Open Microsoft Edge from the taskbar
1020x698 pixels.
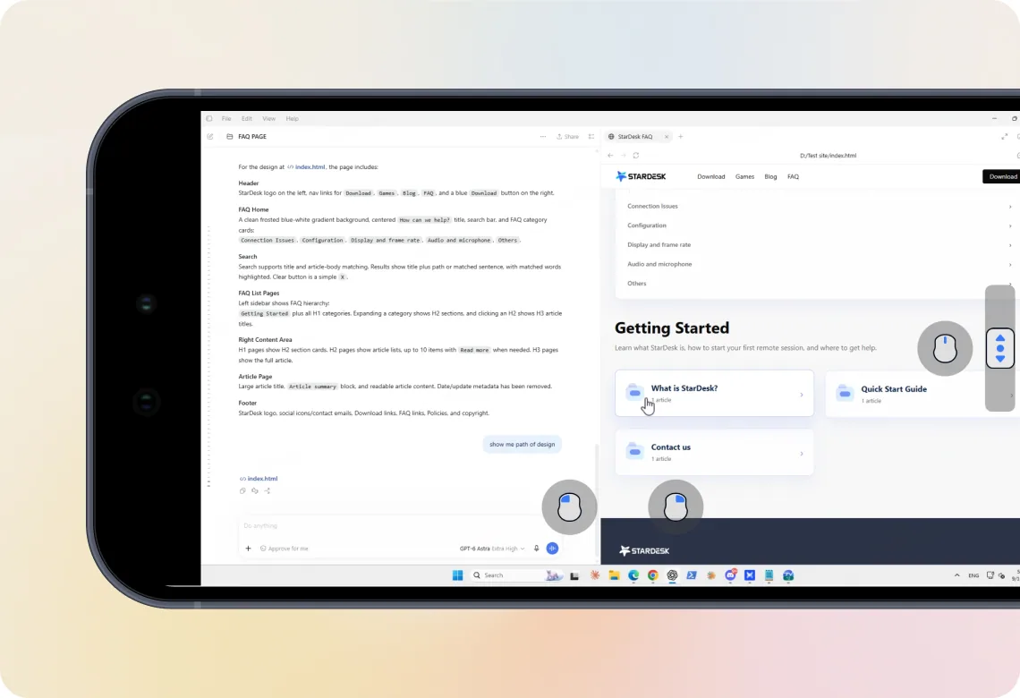pyautogui.click(x=633, y=575)
